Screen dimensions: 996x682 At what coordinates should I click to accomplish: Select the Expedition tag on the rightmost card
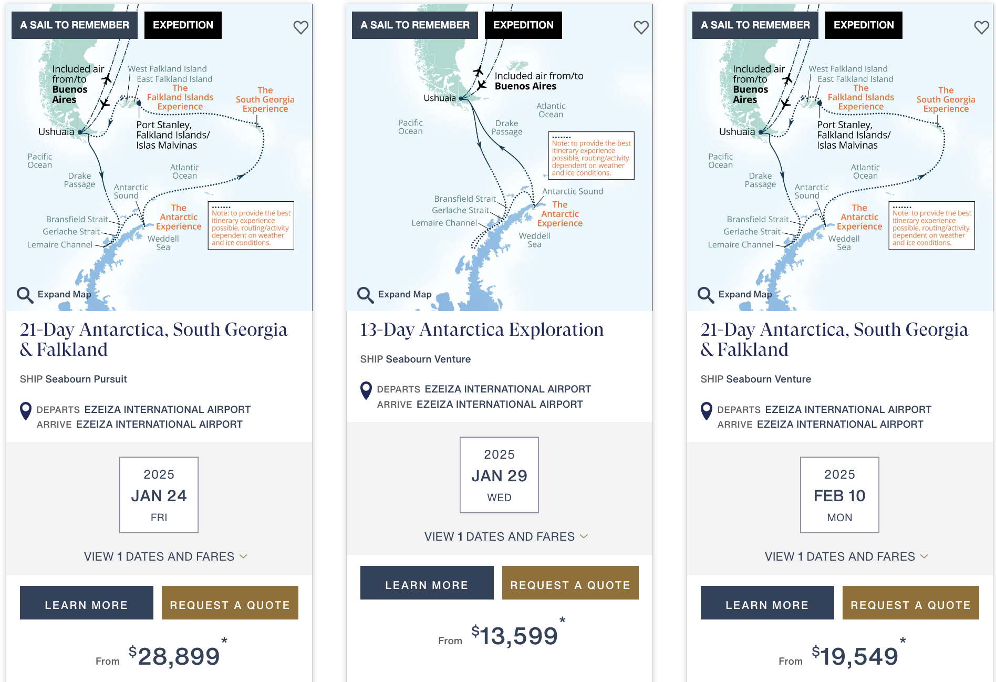point(863,25)
